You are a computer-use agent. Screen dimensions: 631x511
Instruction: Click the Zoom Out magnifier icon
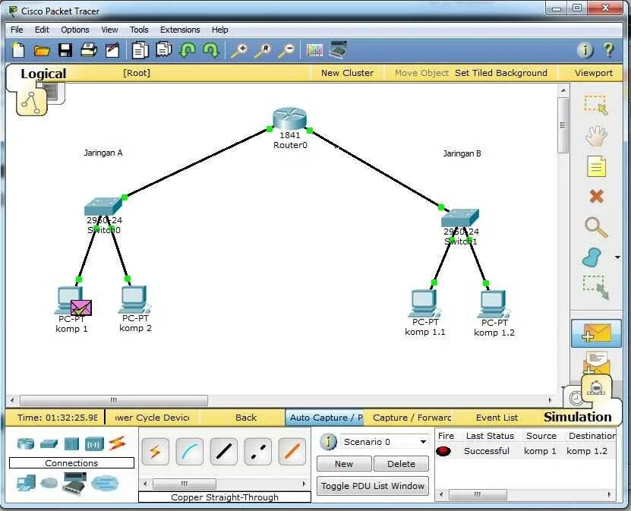coord(286,51)
